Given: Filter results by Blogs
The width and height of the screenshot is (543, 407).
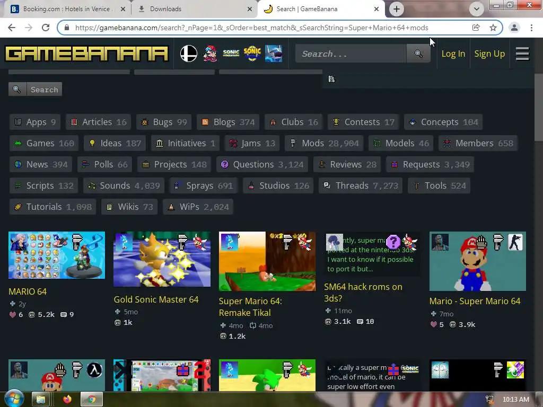Looking at the screenshot, I should (x=228, y=122).
